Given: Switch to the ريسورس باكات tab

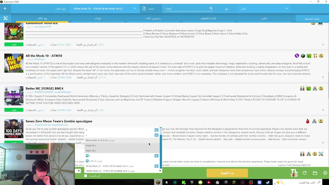Looking at the screenshot, I should pyautogui.click(x=153, y=18).
